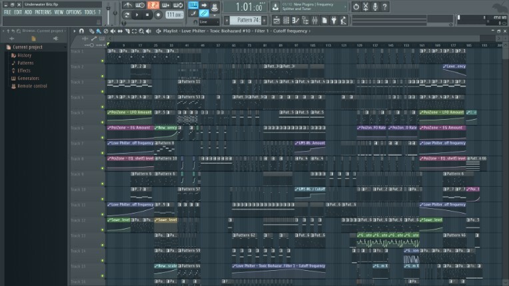Open the tempo tapper icon

tap(344, 21)
